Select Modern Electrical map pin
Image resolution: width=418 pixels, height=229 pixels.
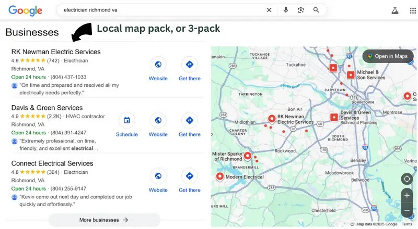[x=219, y=176]
